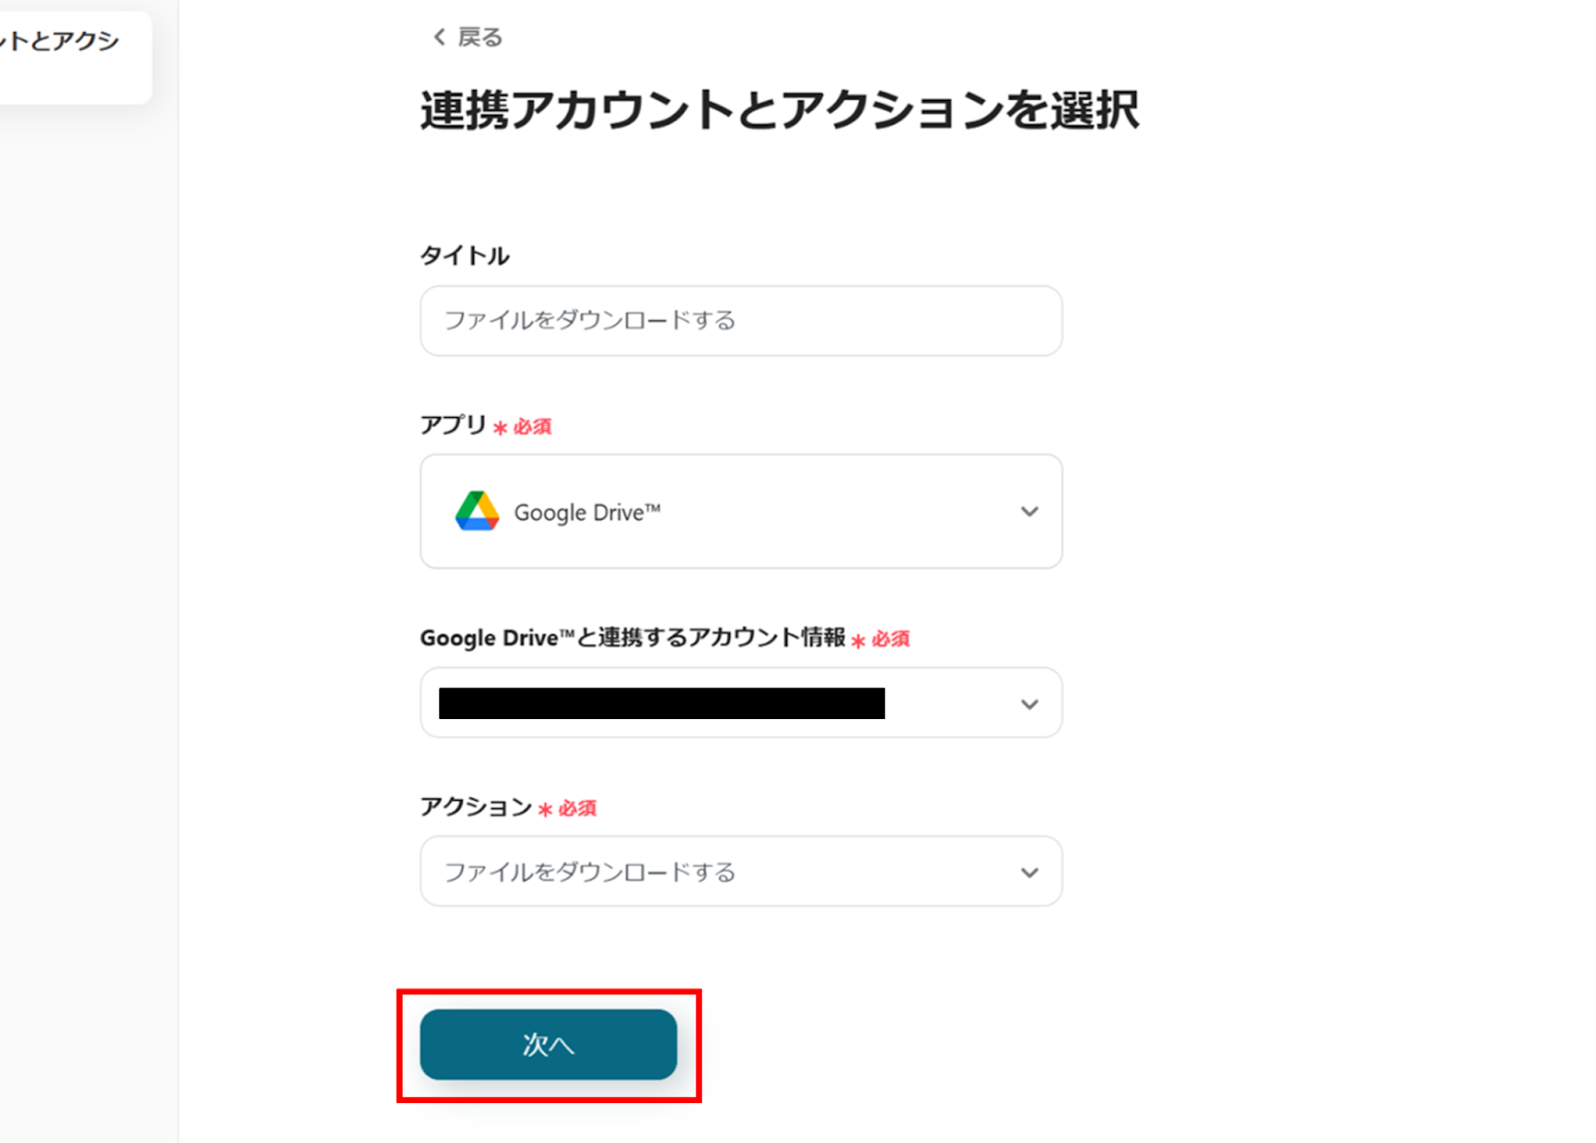Expand the account info dropdown chevron

(x=1029, y=704)
